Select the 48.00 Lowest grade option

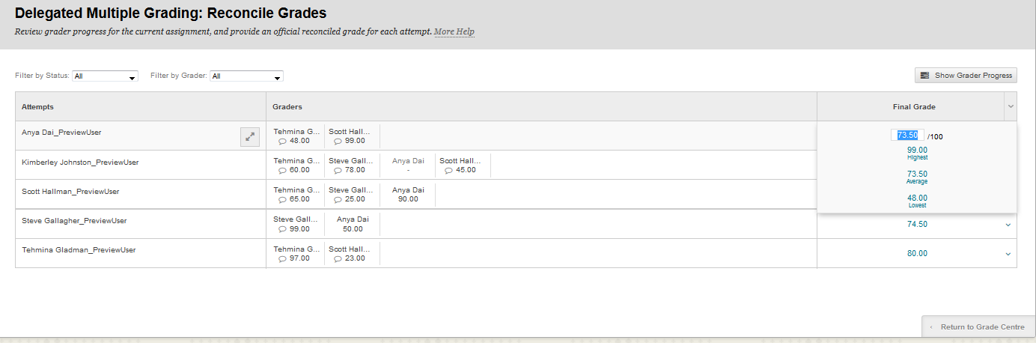click(x=917, y=201)
